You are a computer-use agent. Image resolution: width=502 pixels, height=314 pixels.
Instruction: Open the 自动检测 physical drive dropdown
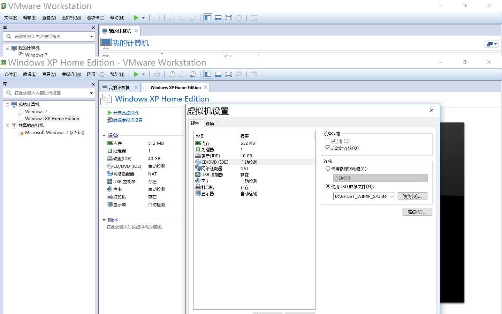[x=424, y=178]
